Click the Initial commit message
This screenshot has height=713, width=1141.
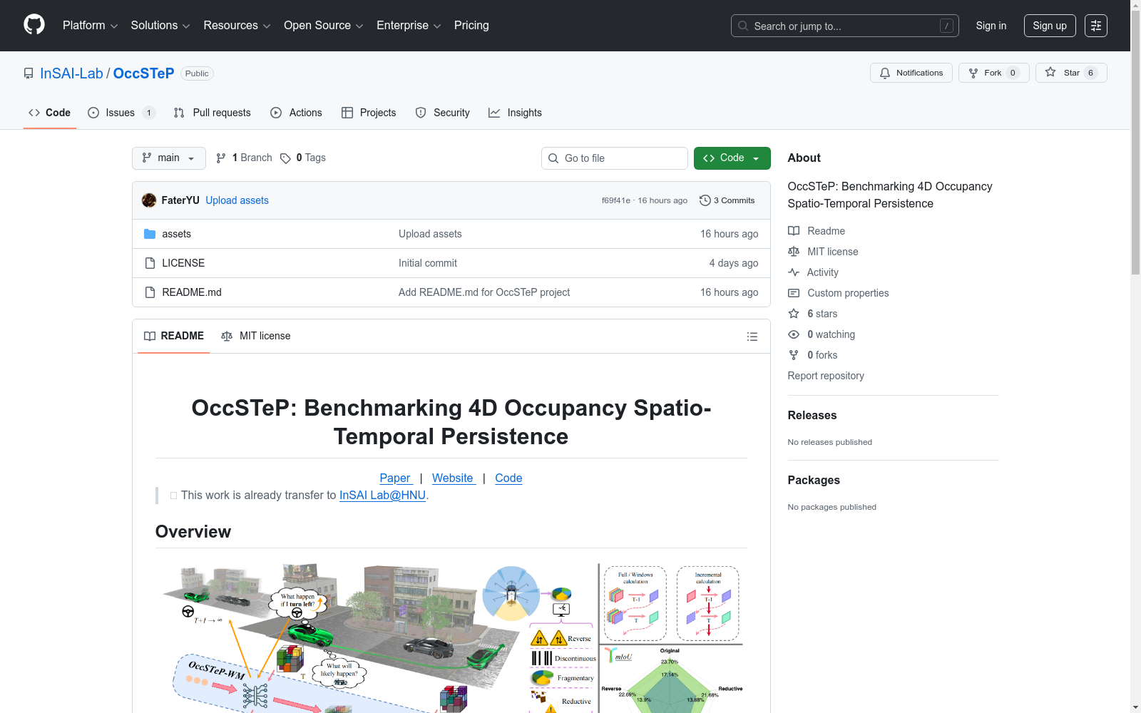point(428,263)
